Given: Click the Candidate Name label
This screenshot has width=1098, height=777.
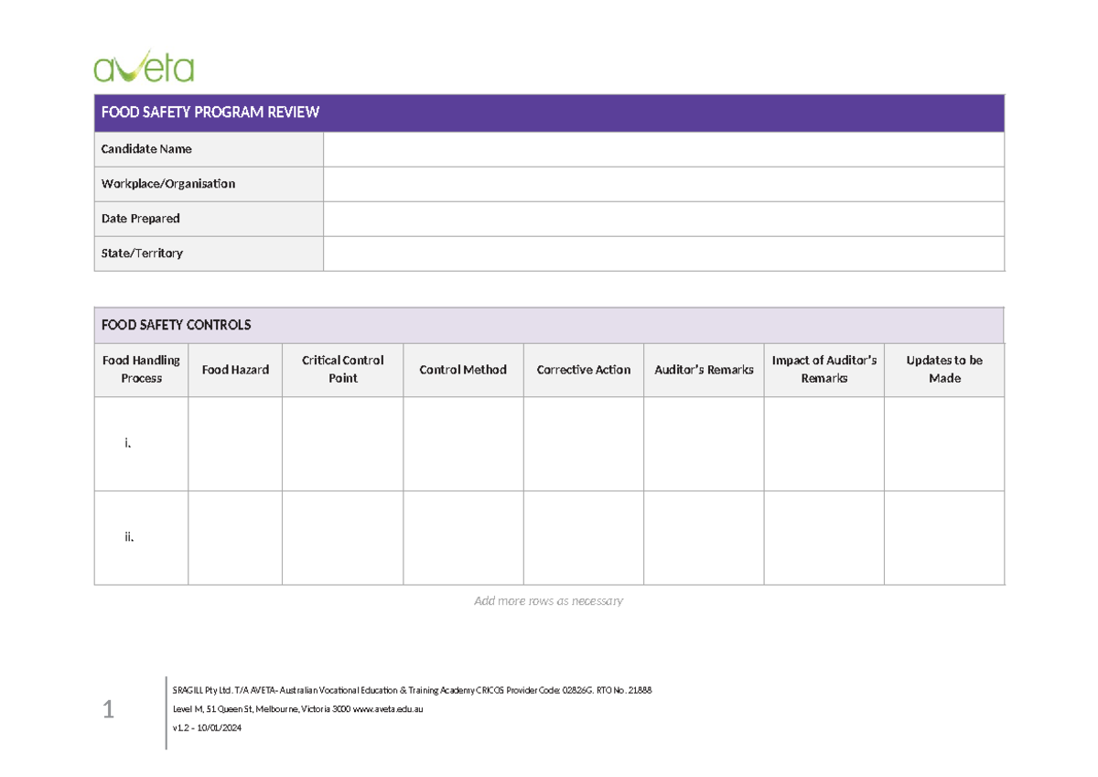Looking at the screenshot, I should (146, 149).
